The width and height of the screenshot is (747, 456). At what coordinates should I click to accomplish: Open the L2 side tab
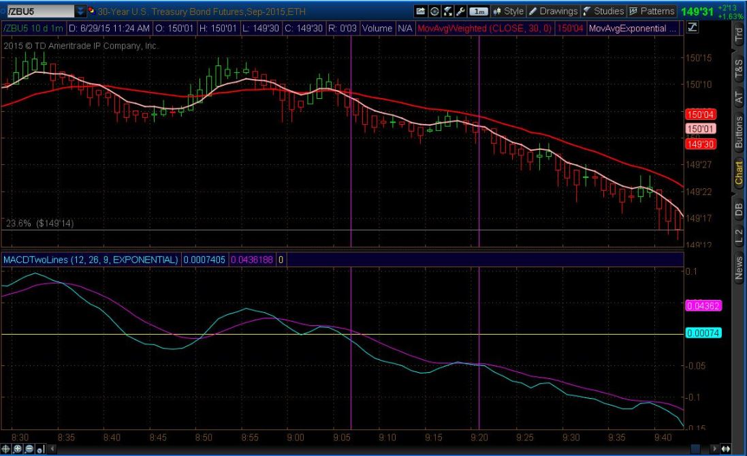coord(738,237)
